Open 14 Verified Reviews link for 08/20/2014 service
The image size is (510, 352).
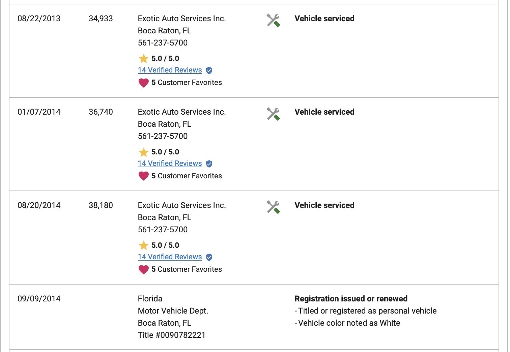[x=170, y=257]
